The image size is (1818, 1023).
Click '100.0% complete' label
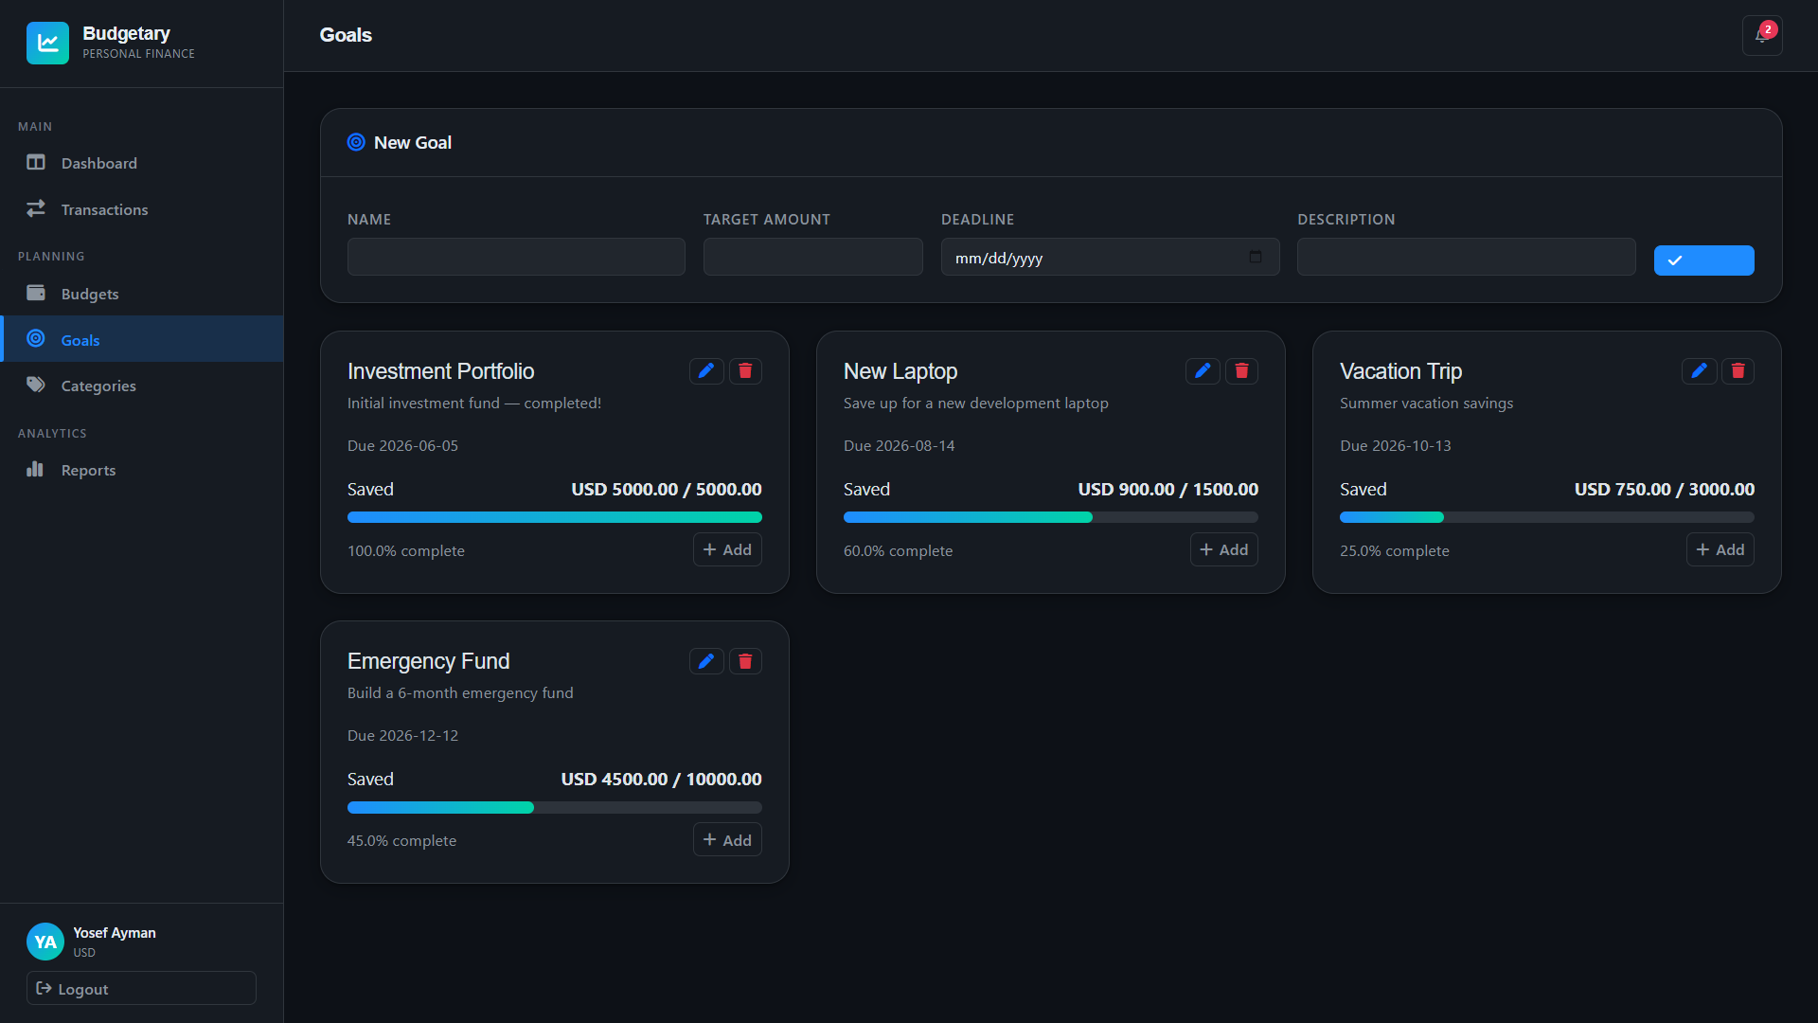click(405, 550)
